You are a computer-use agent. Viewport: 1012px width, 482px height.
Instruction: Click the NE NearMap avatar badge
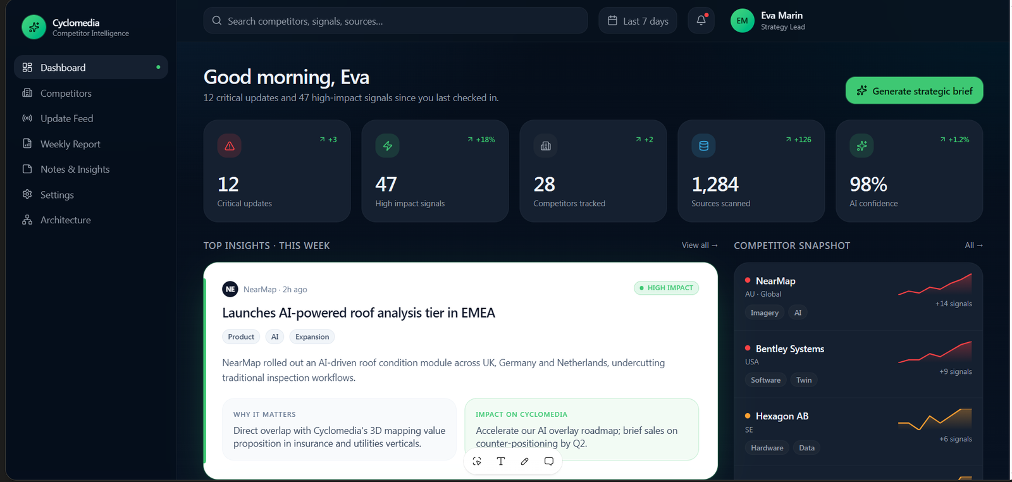pos(230,288)
